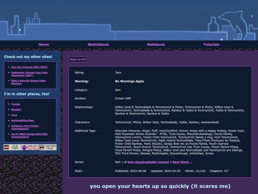The height and width of the screenshot is (194, 258).
Task: Select the 'Check out my other sites!' heading
Action: (28, 57)
